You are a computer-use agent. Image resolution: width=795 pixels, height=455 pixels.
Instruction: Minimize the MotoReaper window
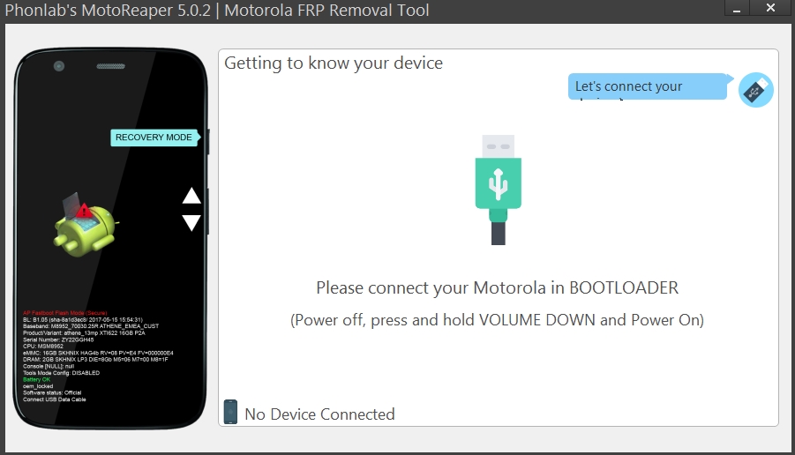coord(737,9)
